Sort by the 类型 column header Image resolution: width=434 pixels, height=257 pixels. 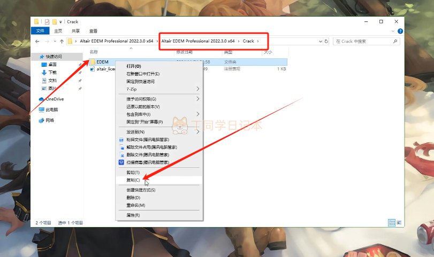pos(228,52)
